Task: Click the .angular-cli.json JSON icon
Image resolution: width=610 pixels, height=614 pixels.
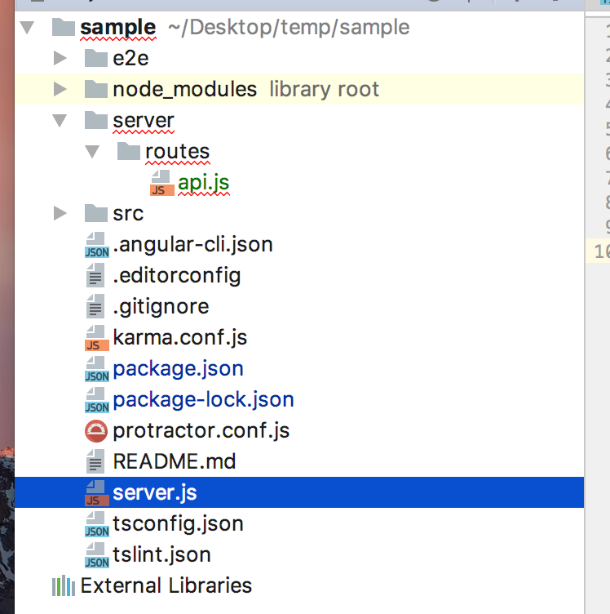Action: click(96, 245)
